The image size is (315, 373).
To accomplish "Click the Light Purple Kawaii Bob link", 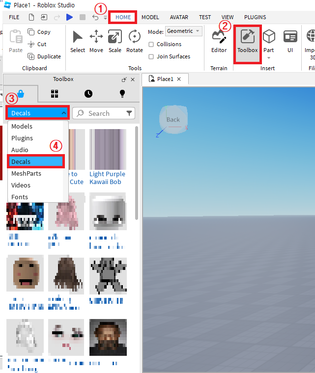I will (107, 178).
